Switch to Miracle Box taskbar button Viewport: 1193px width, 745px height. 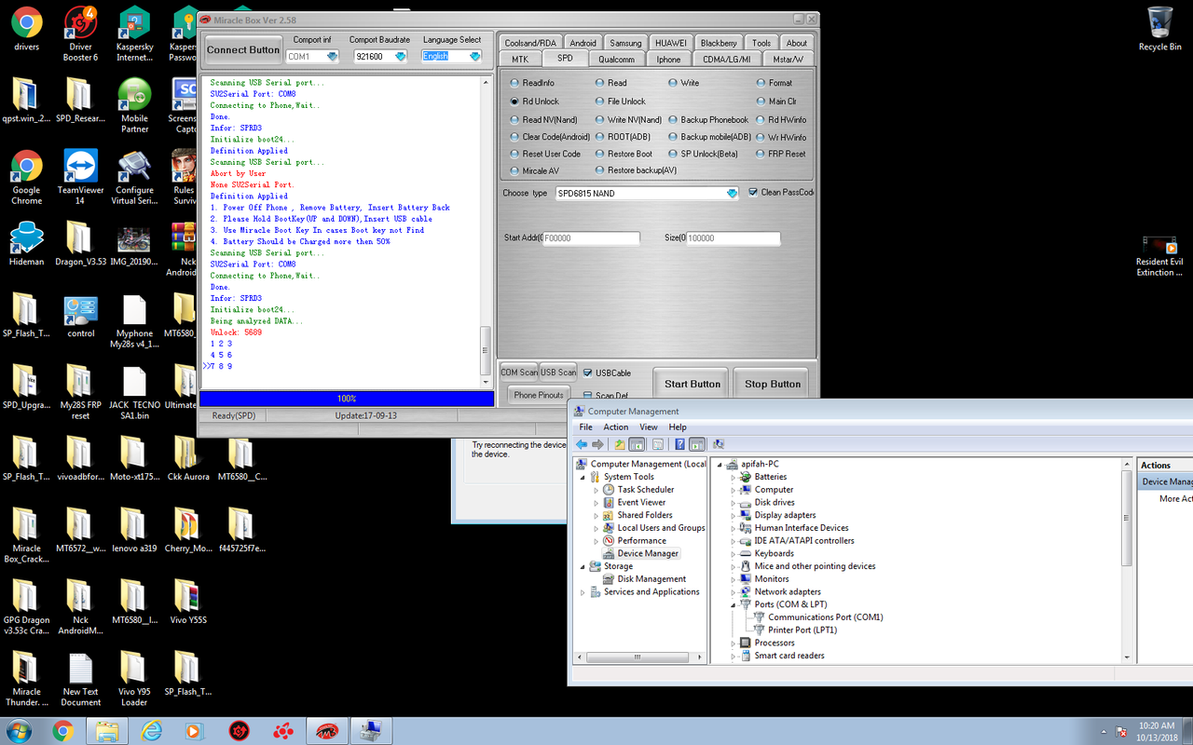click(326, 730)
